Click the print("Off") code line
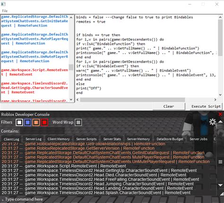Image resolution: width=224 pixels, height=203 pixels. [x=89, y=88]
